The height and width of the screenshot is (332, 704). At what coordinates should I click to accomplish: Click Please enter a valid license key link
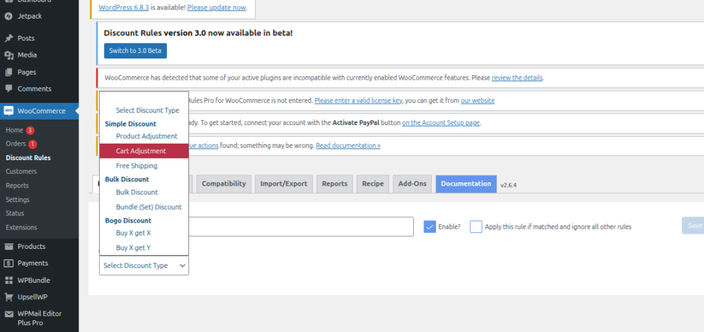click(357, 100)
